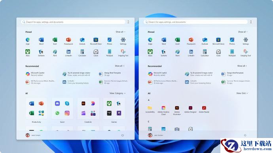Launch Calculator in left pinned apps
The image size is (273, 153).
click(x=82, y=52)
